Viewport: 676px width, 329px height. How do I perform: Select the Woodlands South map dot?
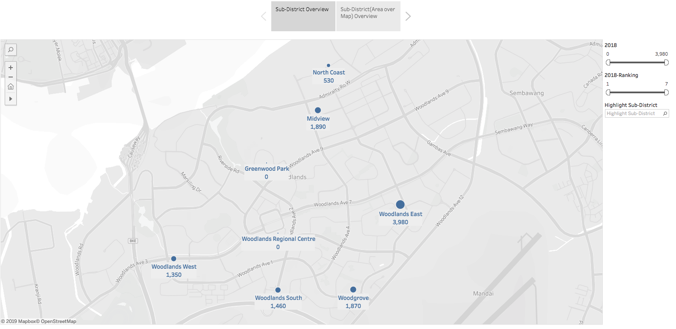[x=278, y=290]
